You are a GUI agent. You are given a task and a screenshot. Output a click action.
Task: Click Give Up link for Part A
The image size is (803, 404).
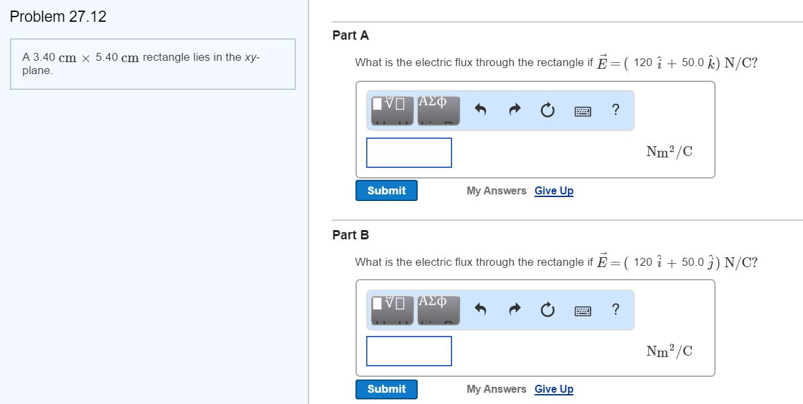(554, 190)
